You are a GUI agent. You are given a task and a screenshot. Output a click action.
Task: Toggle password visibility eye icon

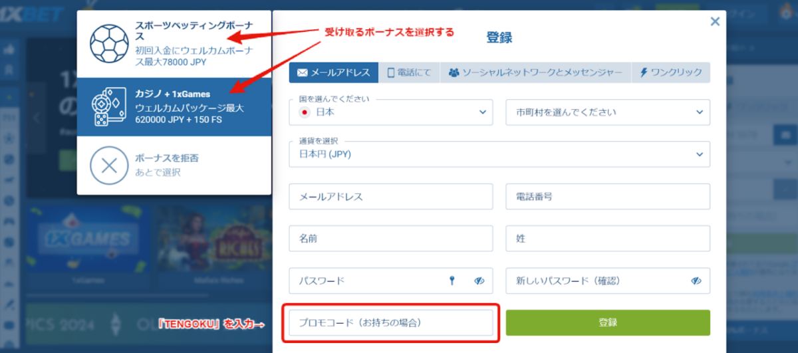click(479, 281)
